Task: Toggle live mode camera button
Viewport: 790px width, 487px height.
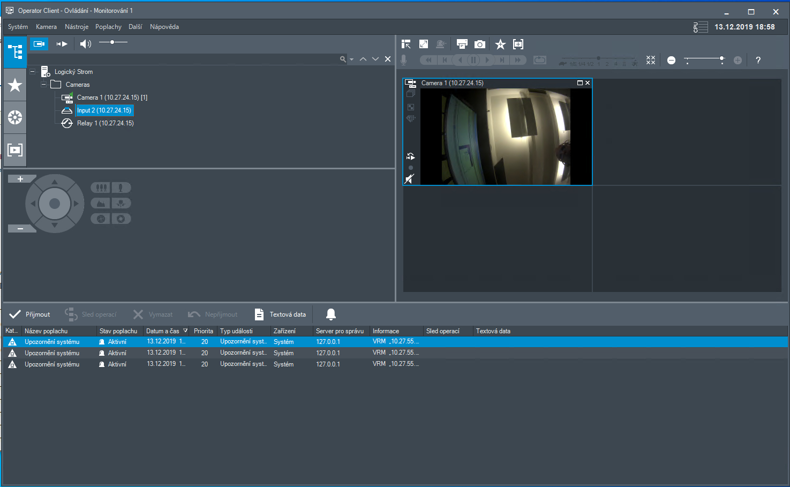Action: click(x=39, y=44)
